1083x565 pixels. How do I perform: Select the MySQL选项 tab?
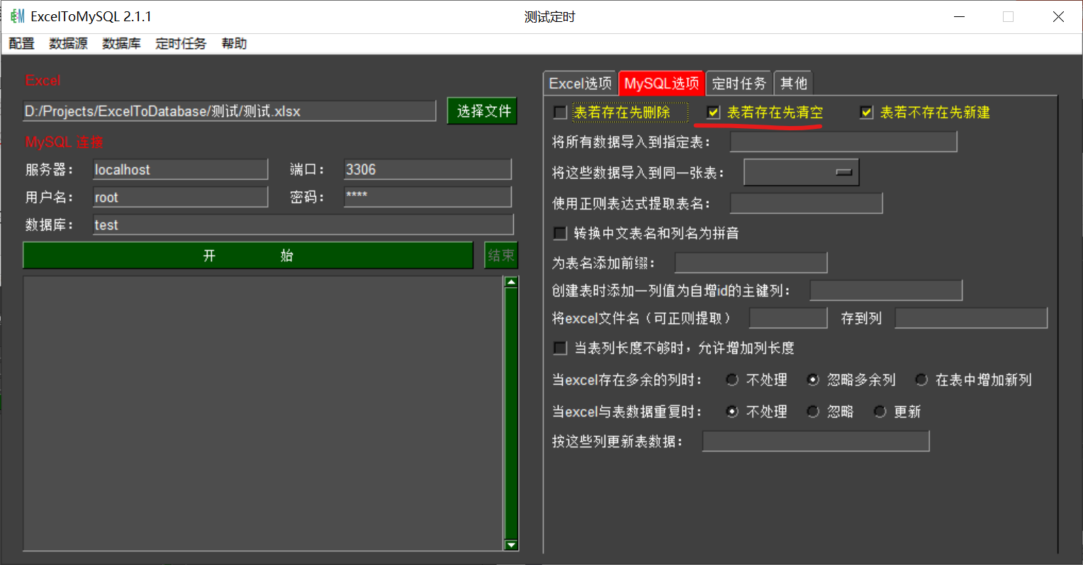coord(661,84)
